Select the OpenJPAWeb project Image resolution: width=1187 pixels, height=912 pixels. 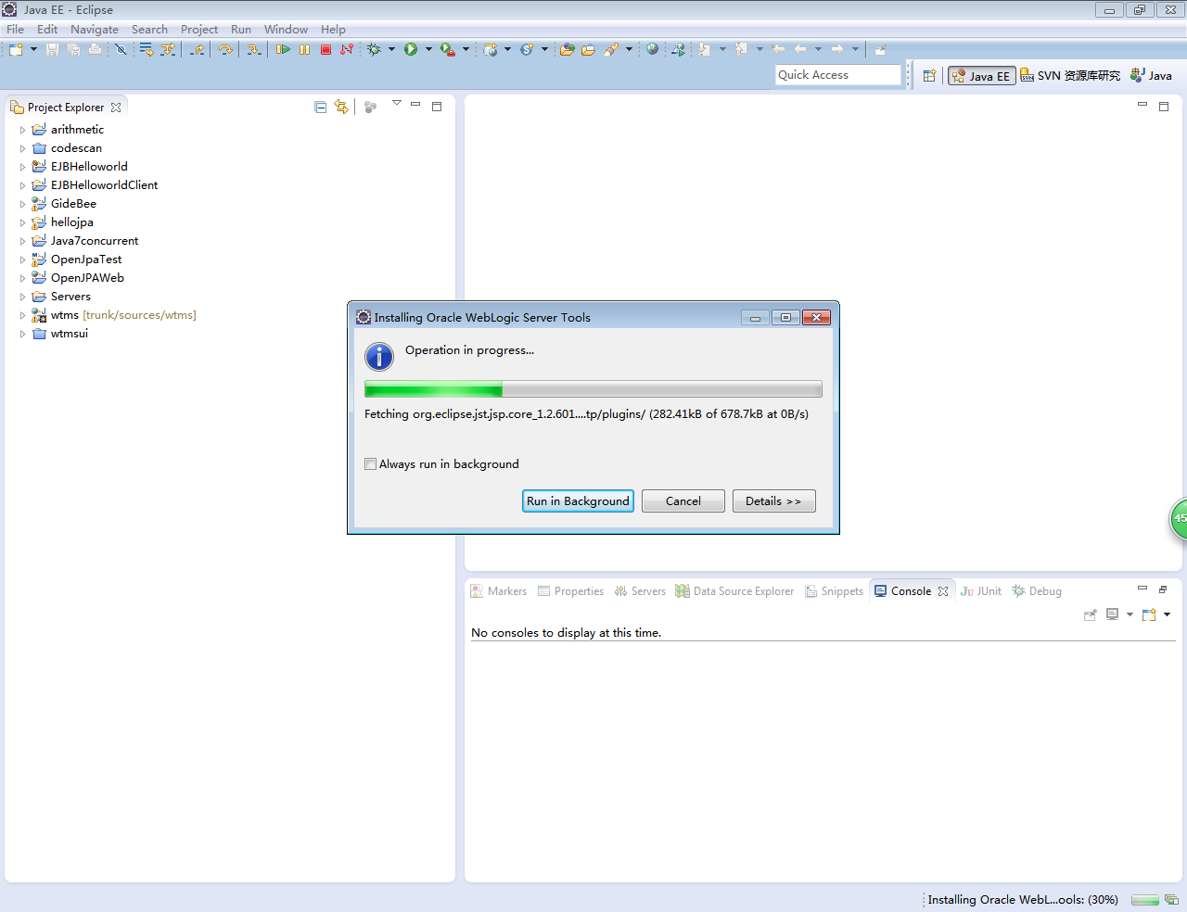point(87,278)
